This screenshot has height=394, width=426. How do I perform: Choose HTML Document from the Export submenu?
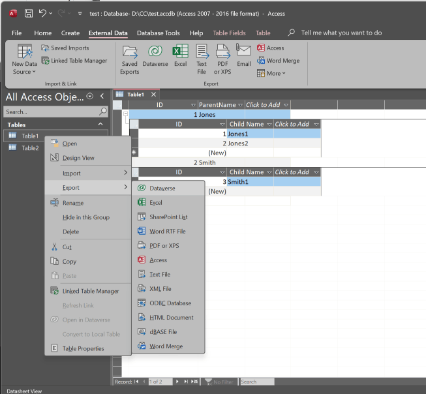[168, 318]
